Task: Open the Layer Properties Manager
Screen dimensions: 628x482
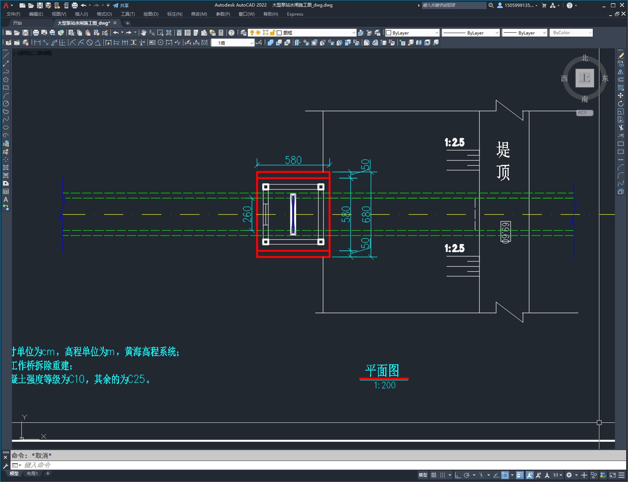Action: [x=243, y=33]
